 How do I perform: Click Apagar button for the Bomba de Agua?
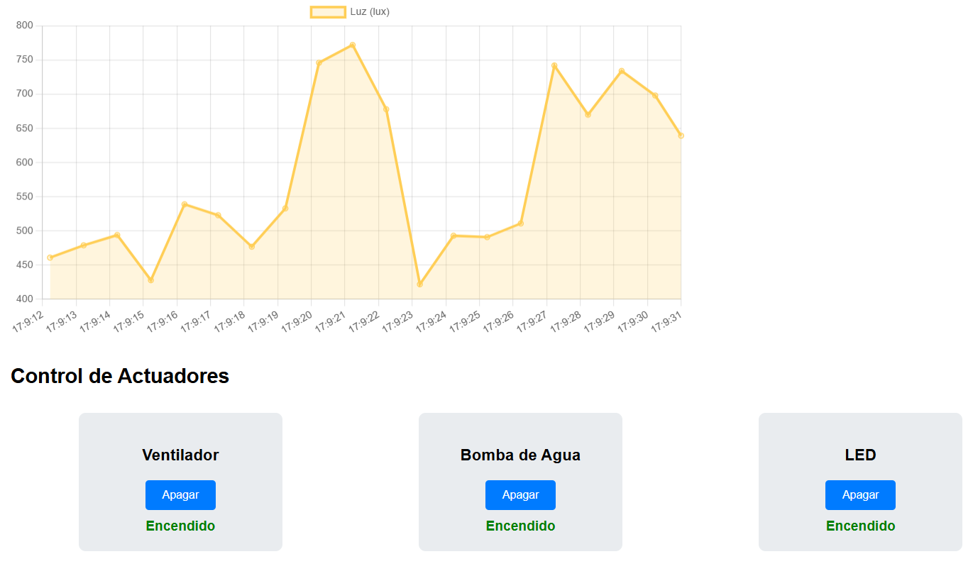[520, 494]
